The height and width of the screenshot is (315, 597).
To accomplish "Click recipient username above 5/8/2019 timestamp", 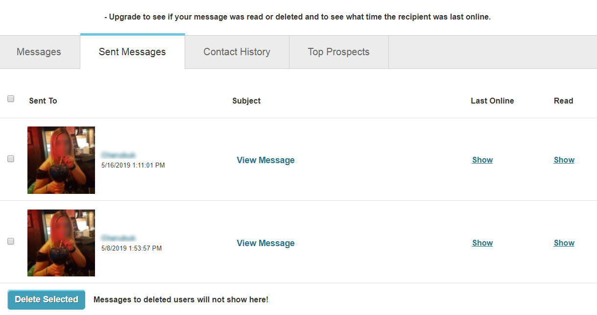I will 119,238.
